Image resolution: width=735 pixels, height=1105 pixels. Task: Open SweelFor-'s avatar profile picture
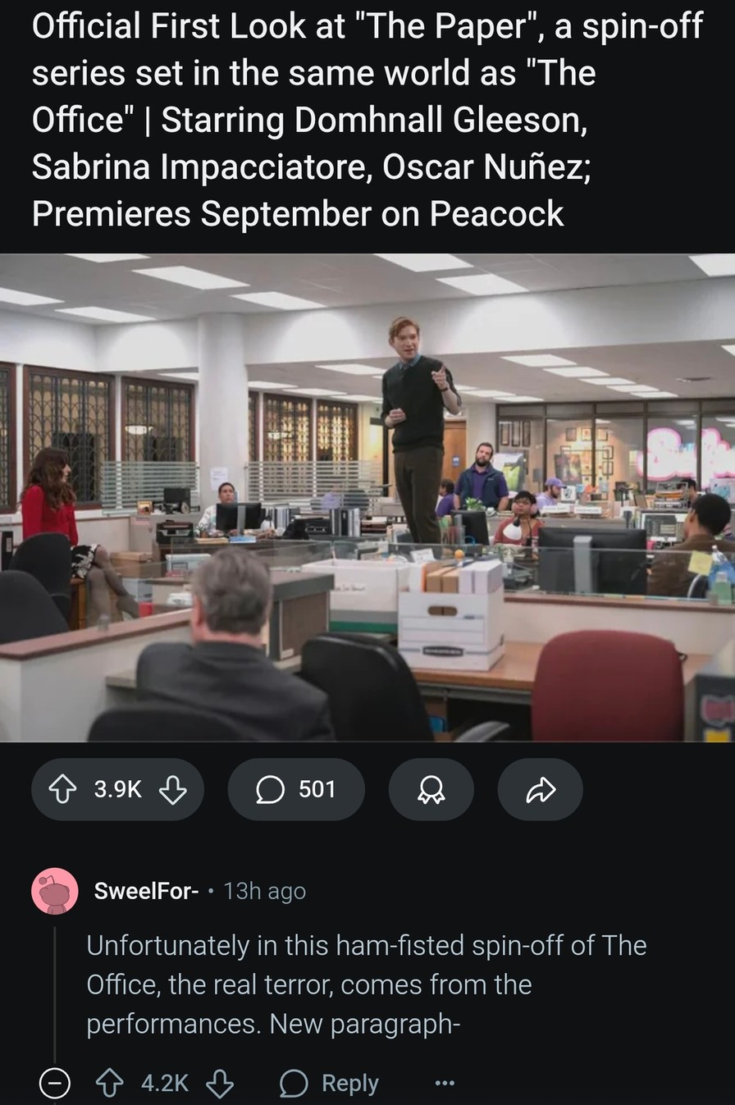click(x=55, y=891)
